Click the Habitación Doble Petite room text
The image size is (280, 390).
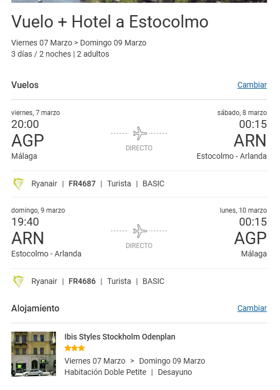coord(105,373)
